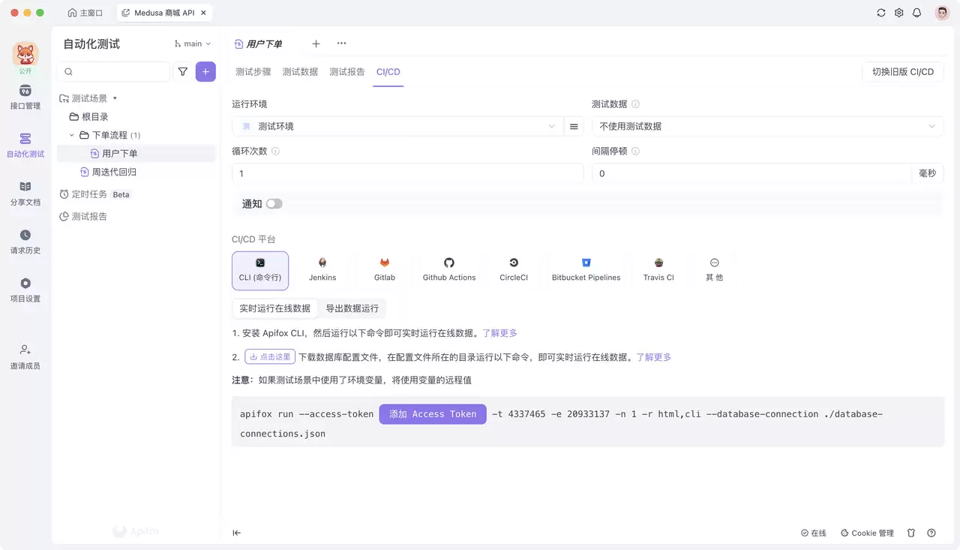960x550 pixels.
Task: Select Bitbucket Pipelines platform
Action: click(x=586, y=270)
